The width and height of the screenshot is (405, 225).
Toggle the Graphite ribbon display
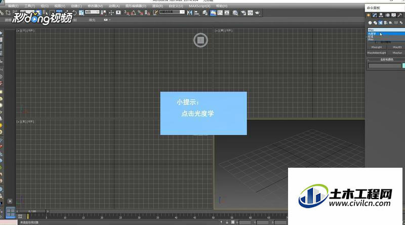213,12
